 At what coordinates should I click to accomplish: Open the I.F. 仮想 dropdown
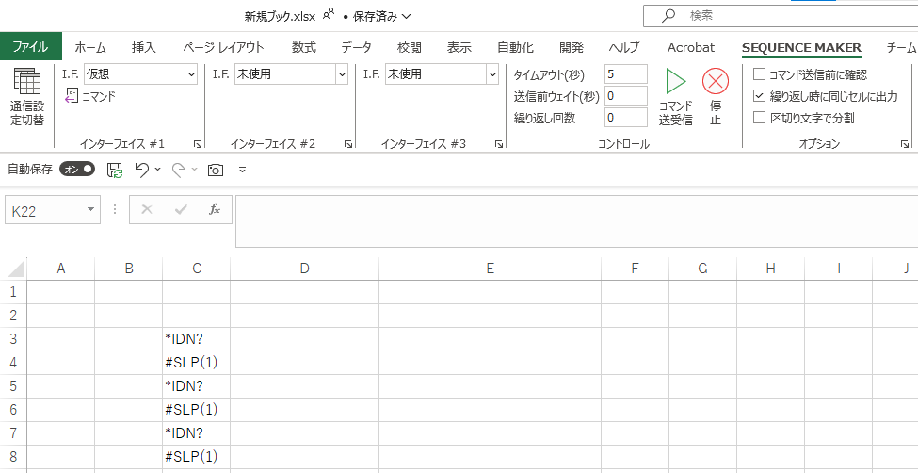click(x=191, y=74)
